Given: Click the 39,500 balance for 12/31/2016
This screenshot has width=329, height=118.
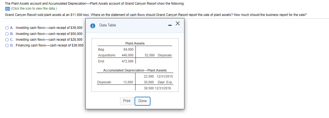Looking at the screenshot, I should [x=149, y=88].
